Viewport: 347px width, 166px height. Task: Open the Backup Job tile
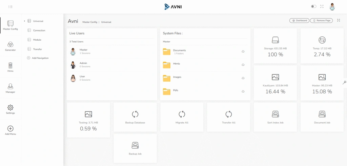[135, 148]
